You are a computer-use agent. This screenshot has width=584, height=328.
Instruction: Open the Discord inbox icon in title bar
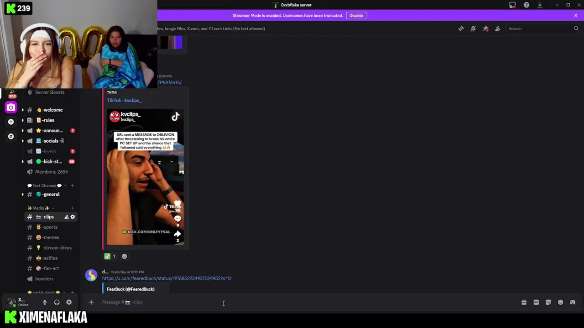click(x=512, y=5)
